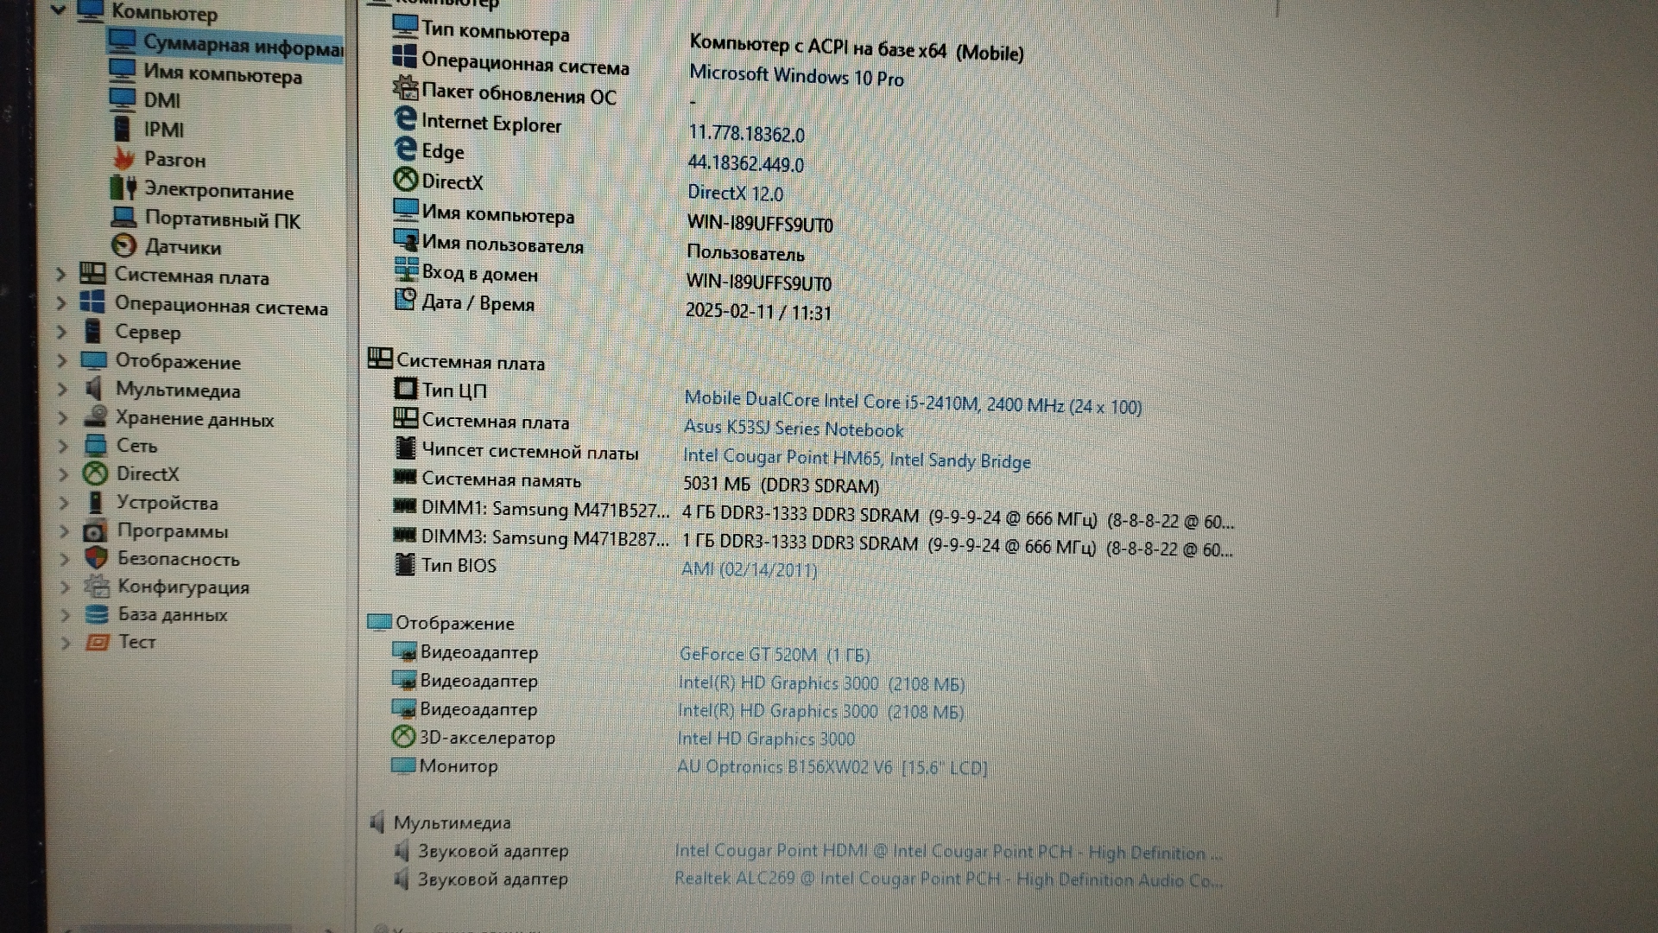The height and width of the screenshot is (933, 1658).
Task: Click the Системная плата motherboard tree icon
Action: click(92, 274)
